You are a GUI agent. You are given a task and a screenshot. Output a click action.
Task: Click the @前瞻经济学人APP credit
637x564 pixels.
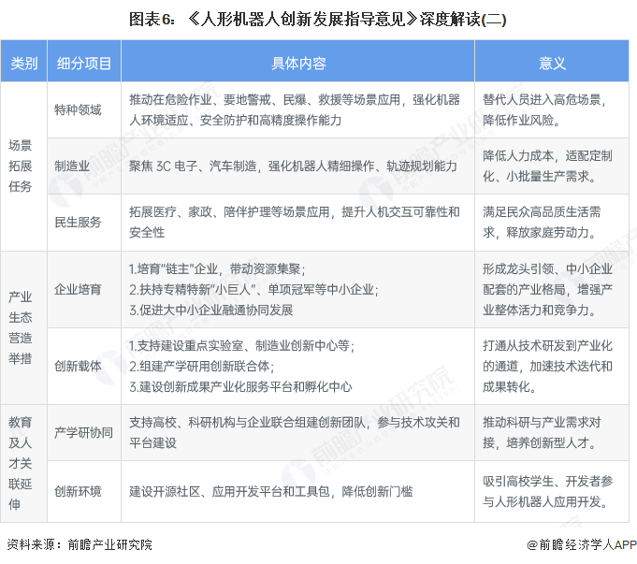coord(581,544)
